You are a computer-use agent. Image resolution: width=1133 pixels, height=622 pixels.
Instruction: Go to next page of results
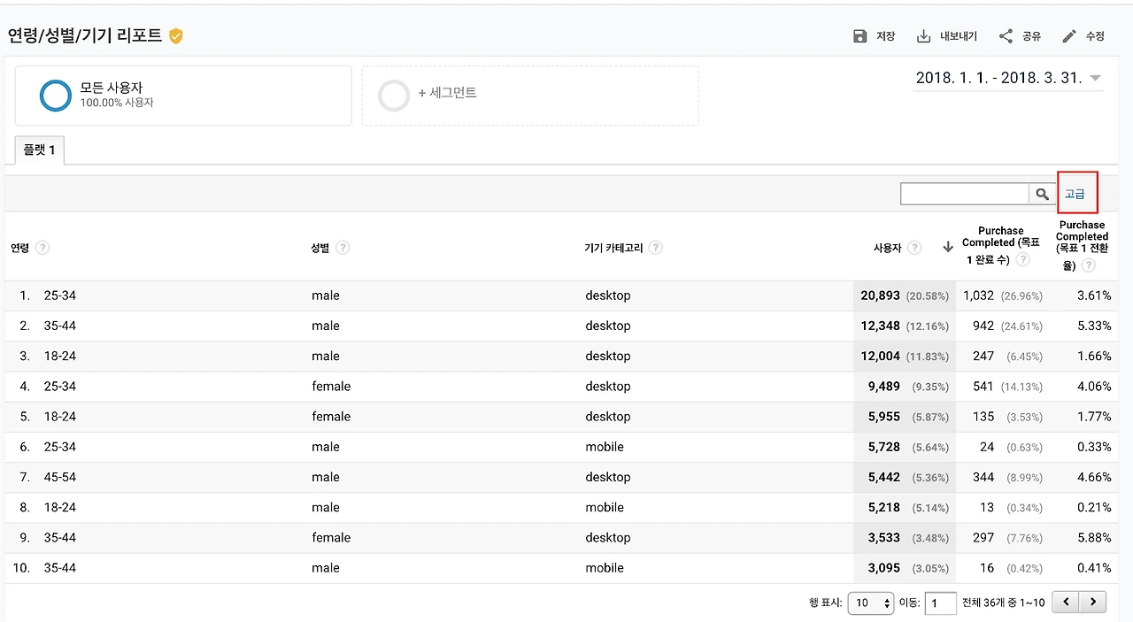click(1094, 603)
